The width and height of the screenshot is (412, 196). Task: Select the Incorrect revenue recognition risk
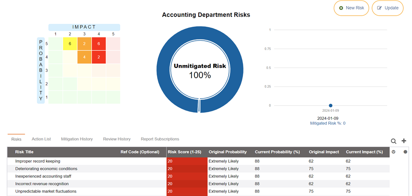(x=42, y=184)
